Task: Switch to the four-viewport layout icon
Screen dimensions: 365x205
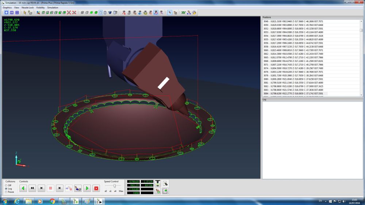Action: point(17,12)
